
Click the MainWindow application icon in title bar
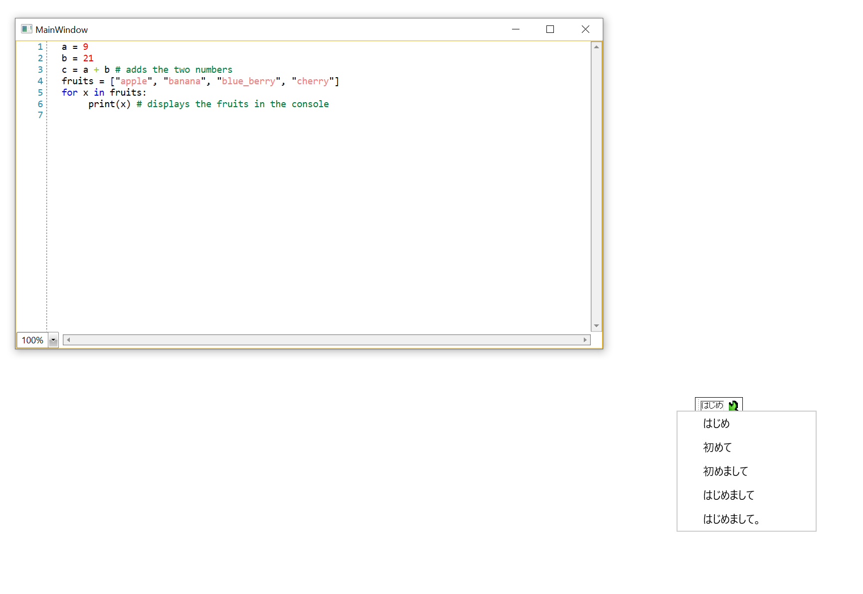pyautogui.click(x=26, y=29)
